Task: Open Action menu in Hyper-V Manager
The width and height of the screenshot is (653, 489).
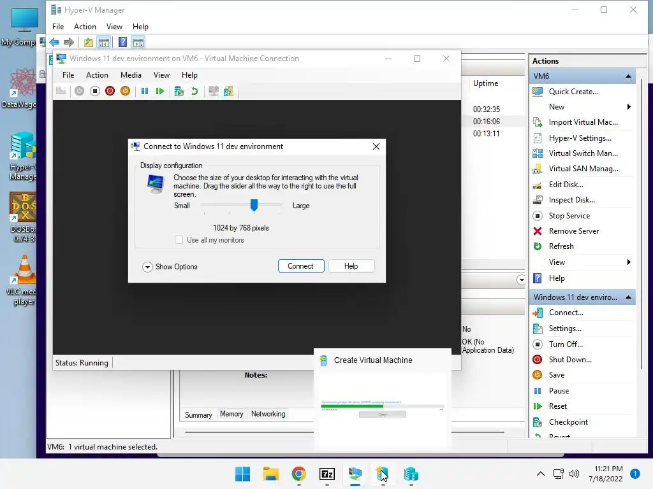Action: (x=85, y=27)
